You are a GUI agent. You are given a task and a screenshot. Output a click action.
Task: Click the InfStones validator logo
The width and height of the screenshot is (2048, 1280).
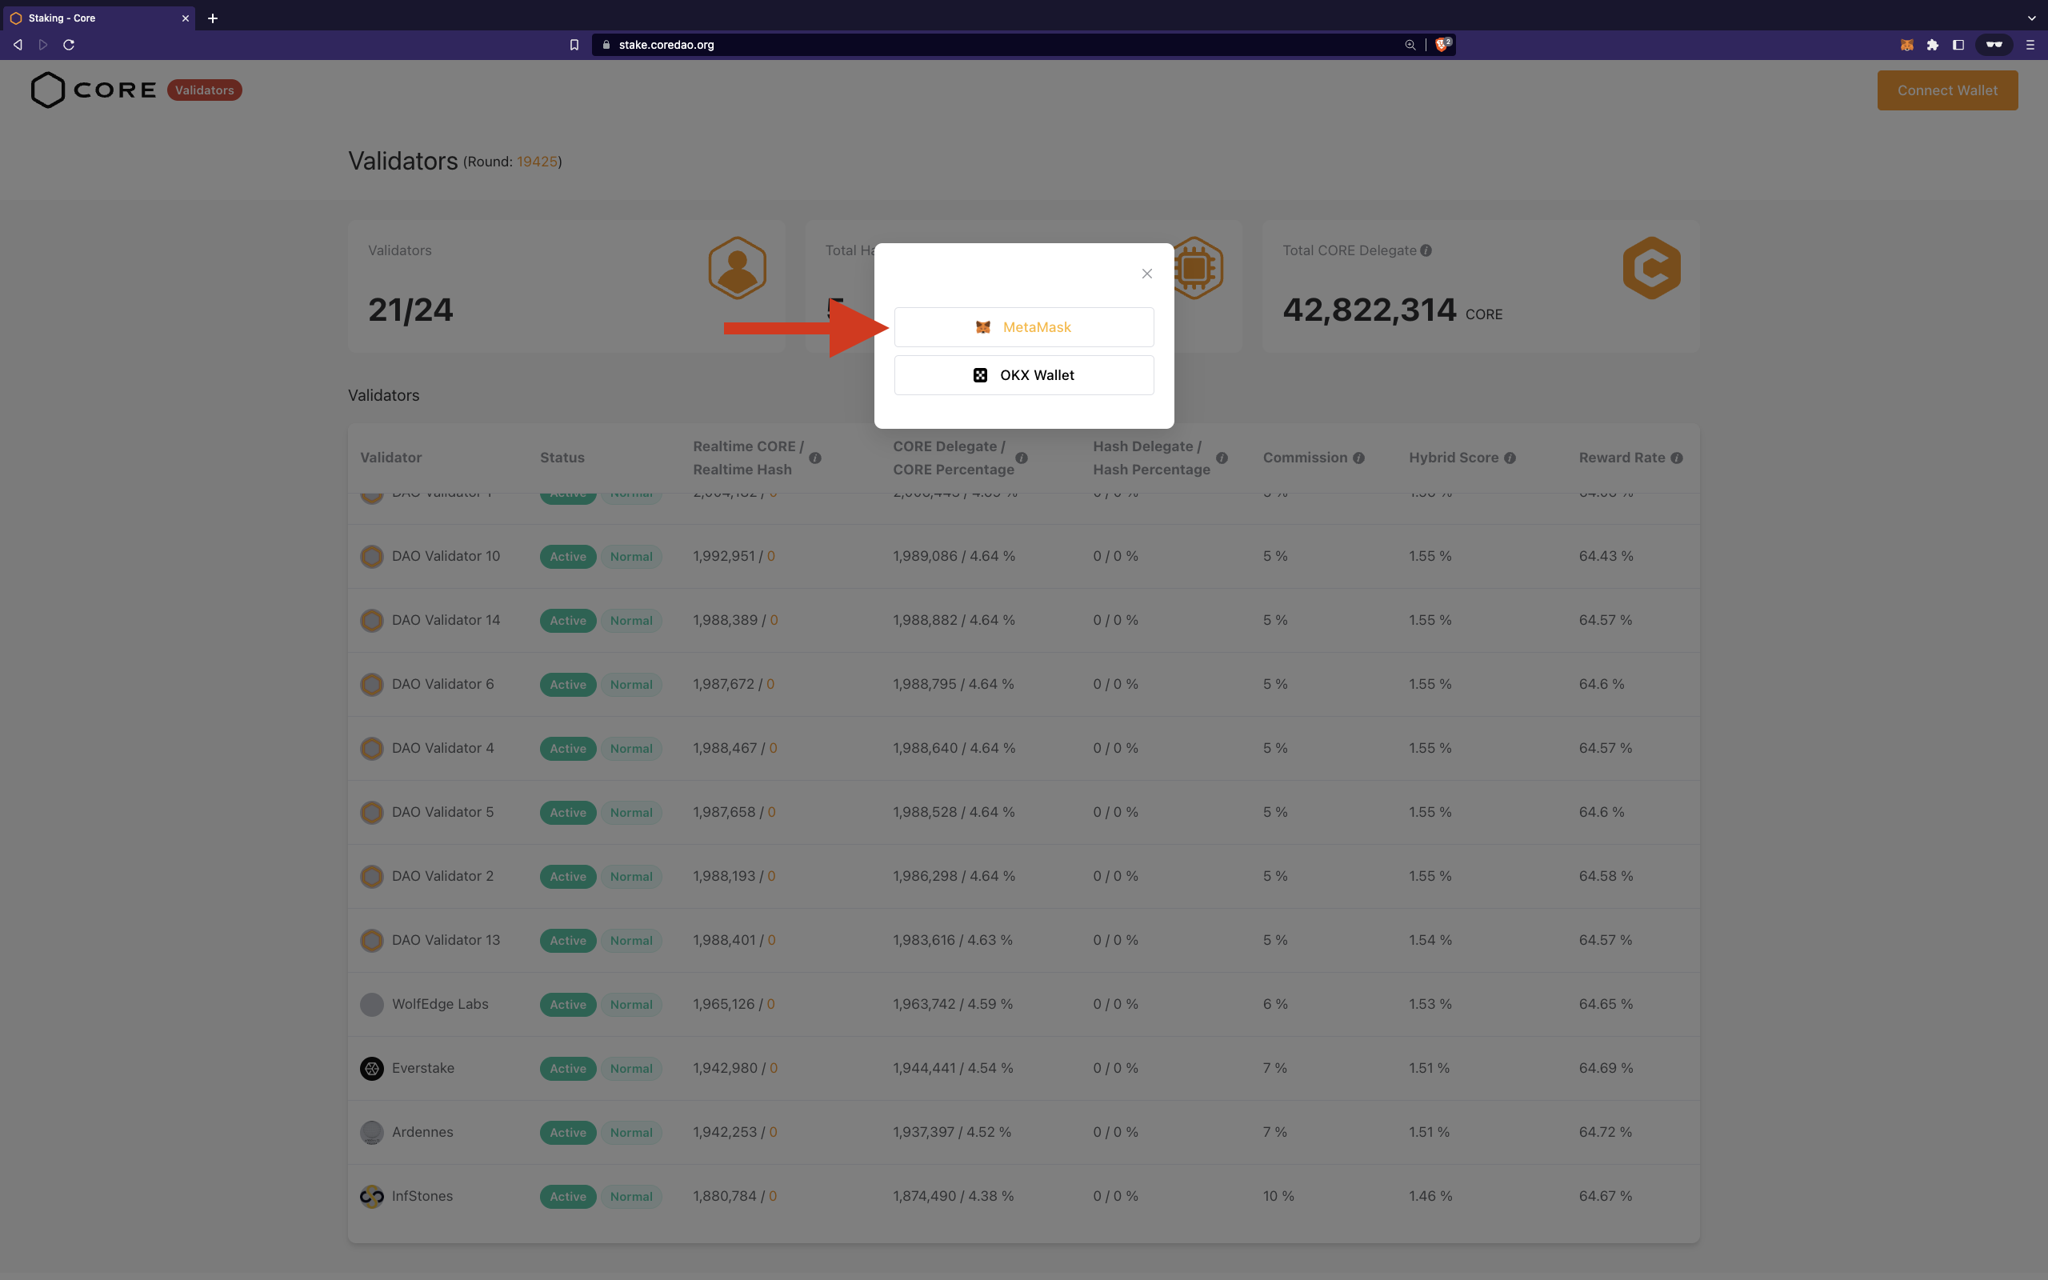pyautogui.click(x=371, y=1196)
